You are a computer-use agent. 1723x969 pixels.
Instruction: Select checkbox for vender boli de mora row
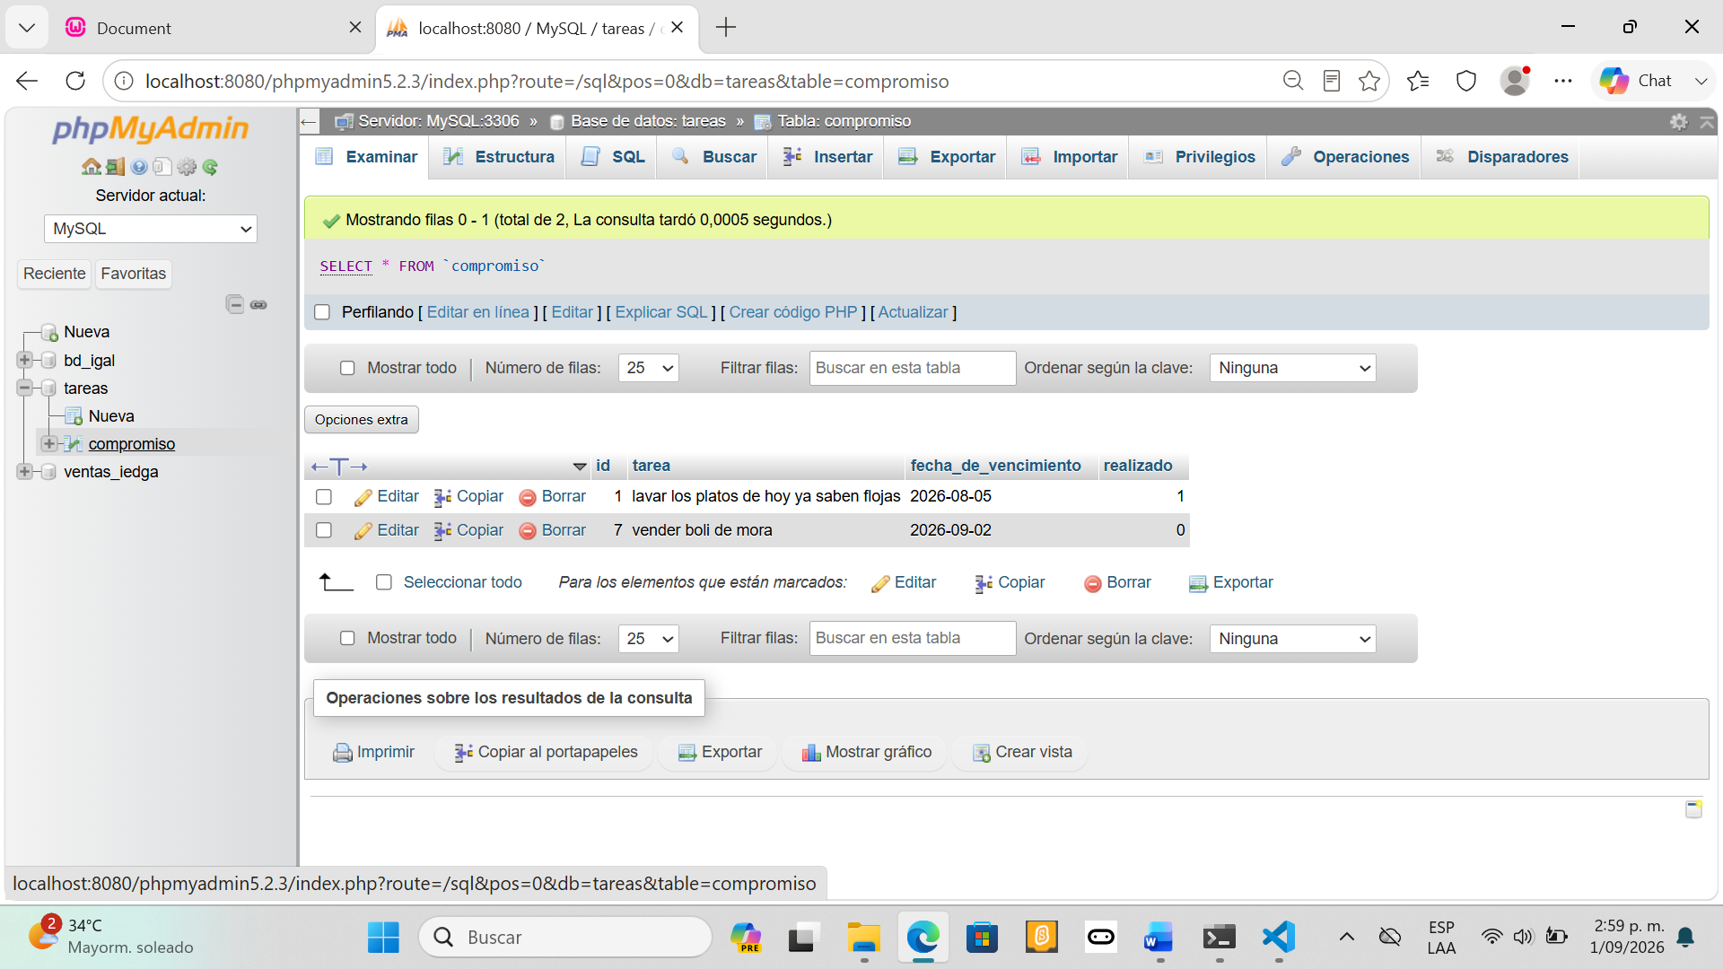(x=324, y=531)
